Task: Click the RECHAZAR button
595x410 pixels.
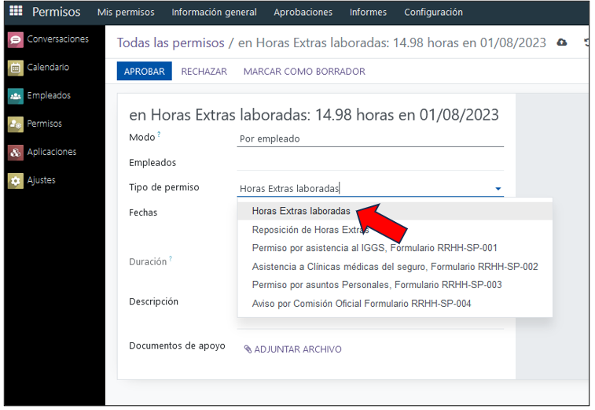Action: click(204, 72)
